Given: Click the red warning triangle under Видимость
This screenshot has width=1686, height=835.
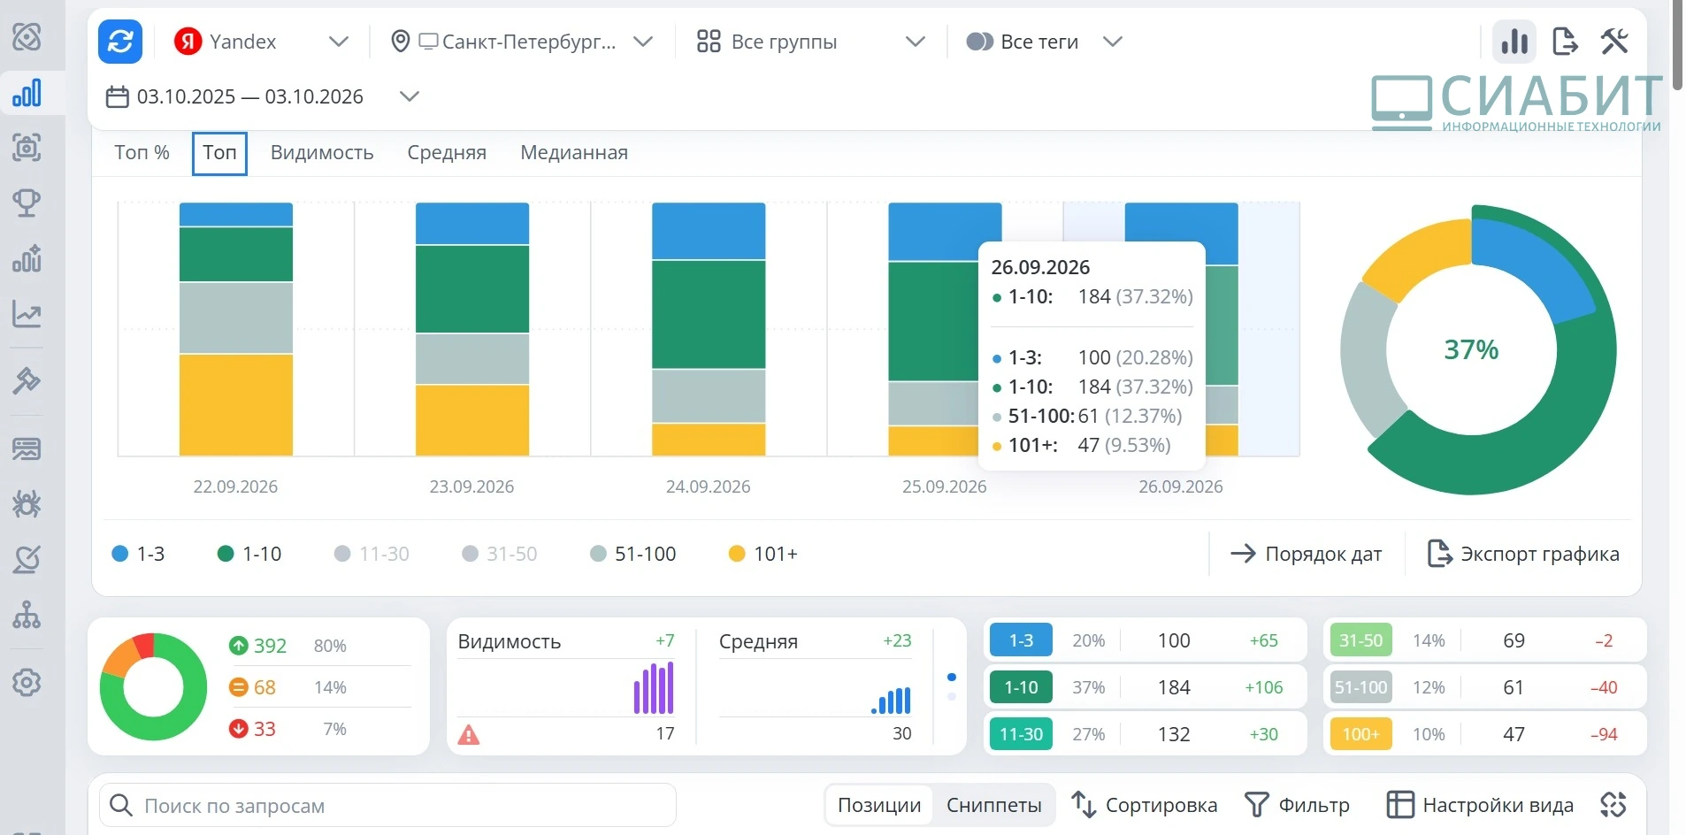Looking at the screenshot, I should pos(469,734).
